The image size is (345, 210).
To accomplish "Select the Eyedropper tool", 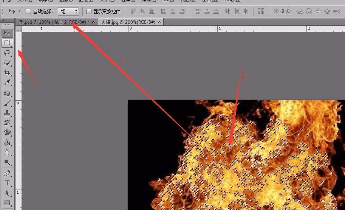I will coord(7,82).
